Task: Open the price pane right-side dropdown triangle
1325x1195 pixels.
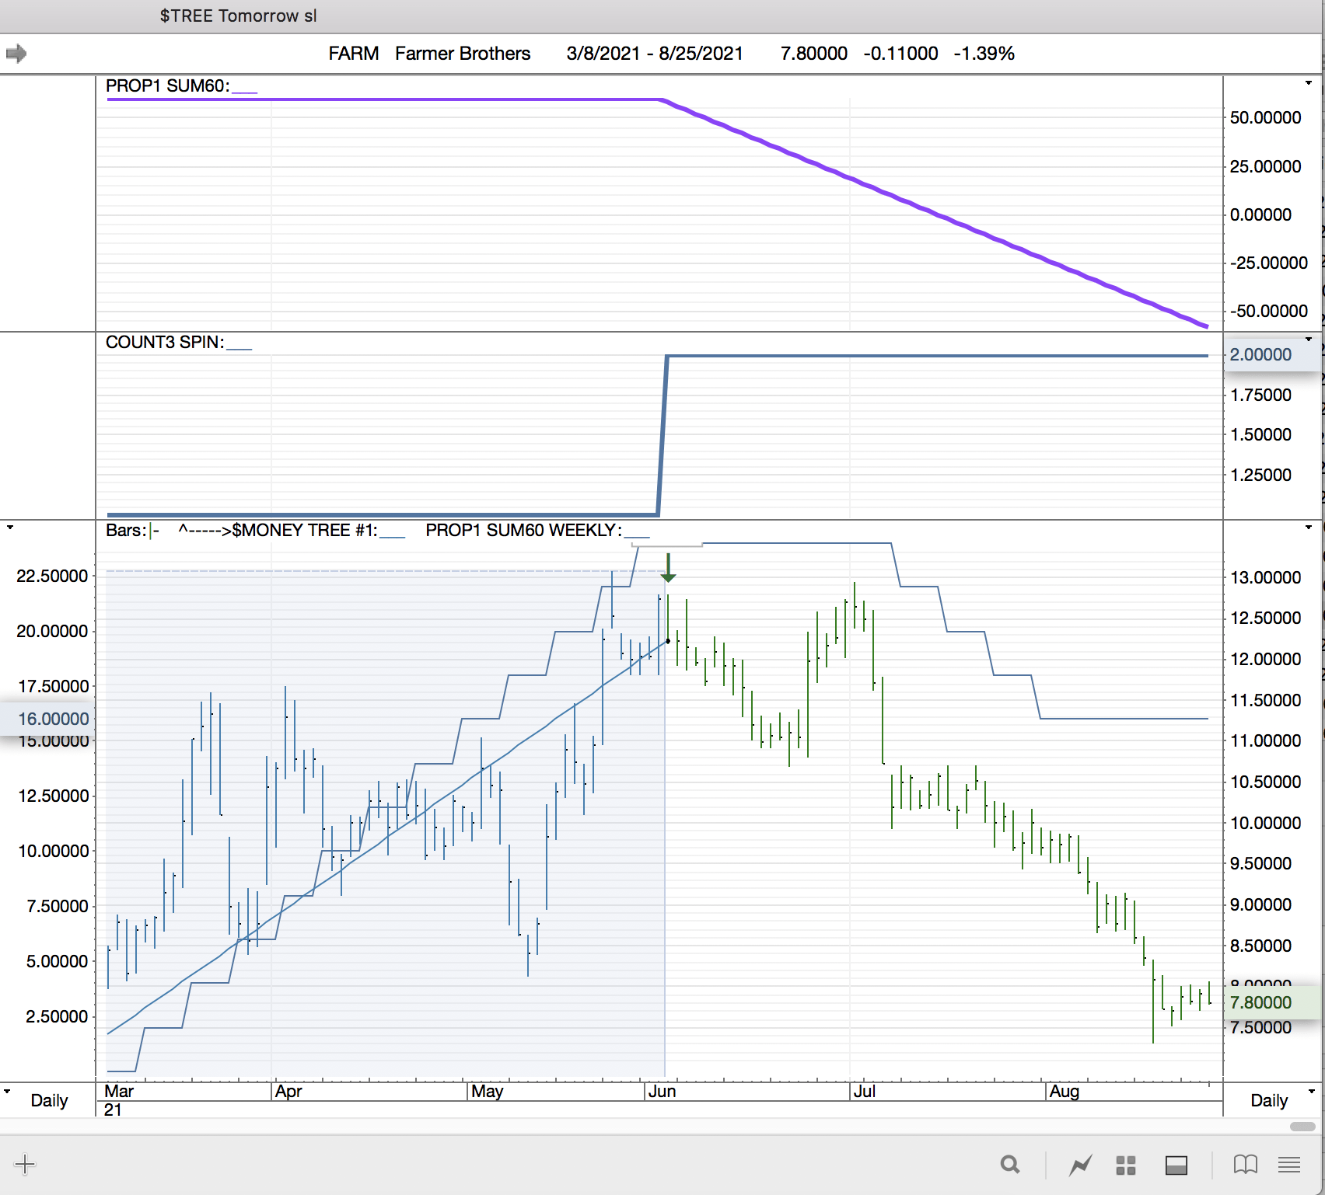Action: (x=1309, y=528)
